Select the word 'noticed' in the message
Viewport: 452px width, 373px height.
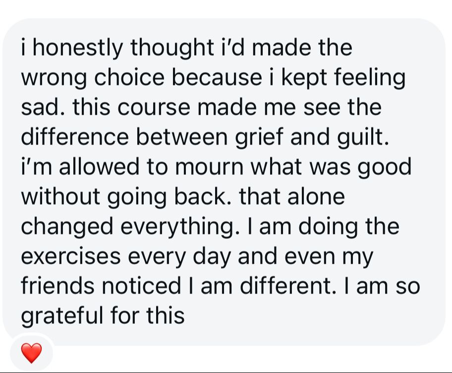[x=141, y=285]
